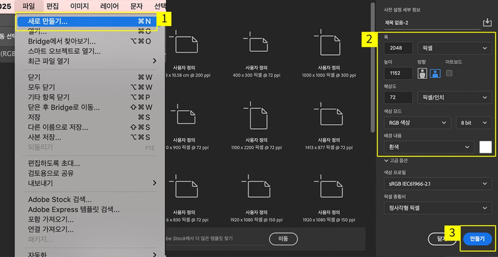
Task: Save the document preset with the download icon
Action: pos(487,23)
